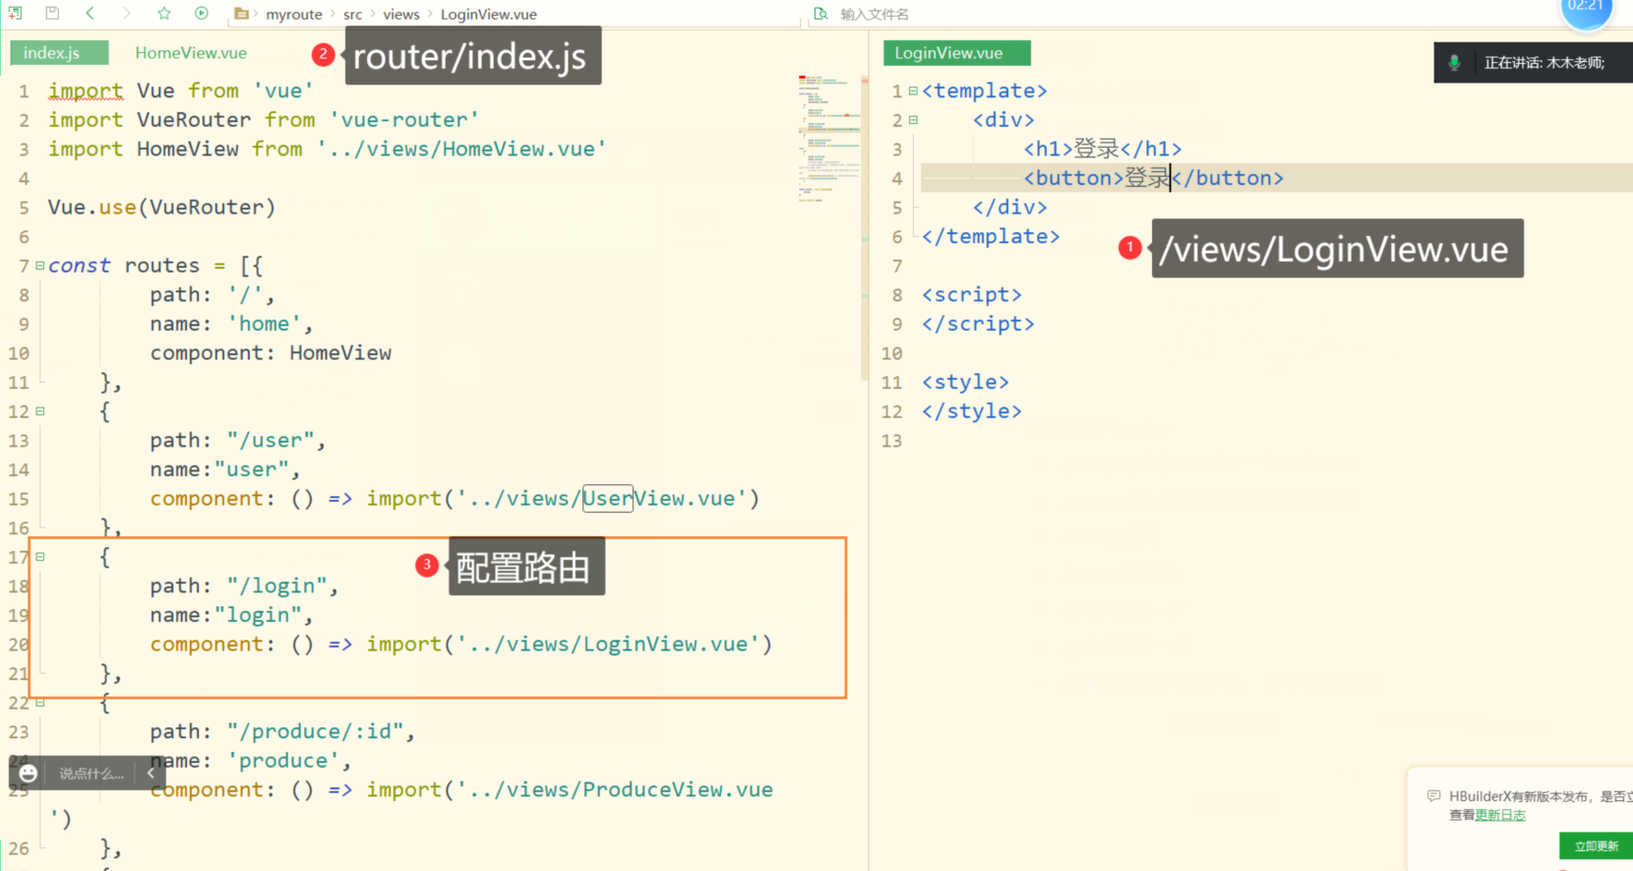This screenshot has height=871, width=1633.
Task: Click Vue.use(VueRouter) on line 5
Action: click(x=162, y=208)
